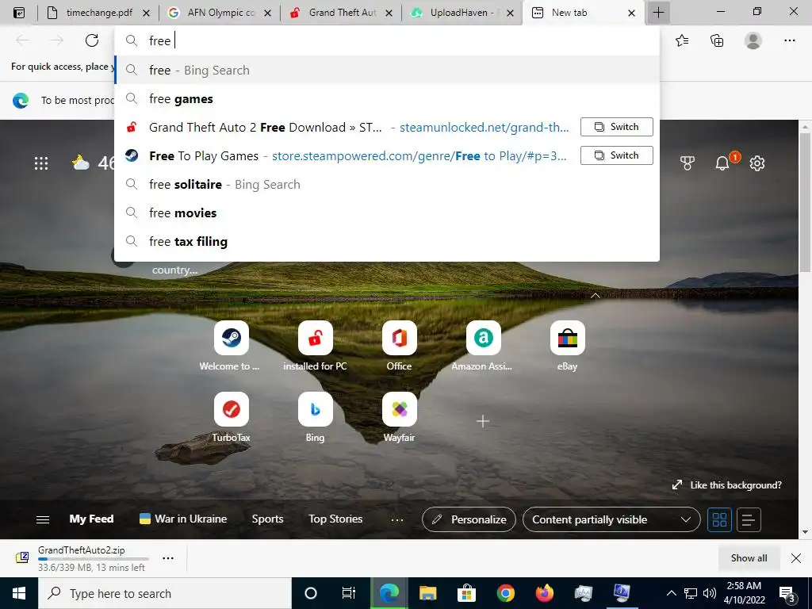The image size is (812, 609).
Task: Show hidden system tray icons
Action: 671,593
